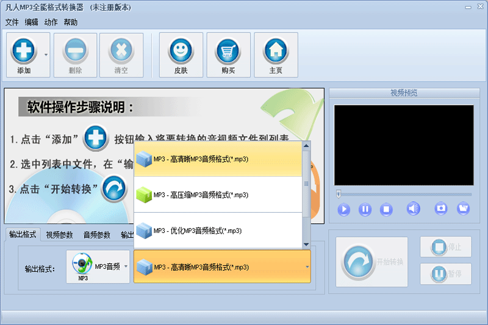Click the 开始转换 (Start conversion) button
Screen dimensions: 488x325
tap(371, 262)
